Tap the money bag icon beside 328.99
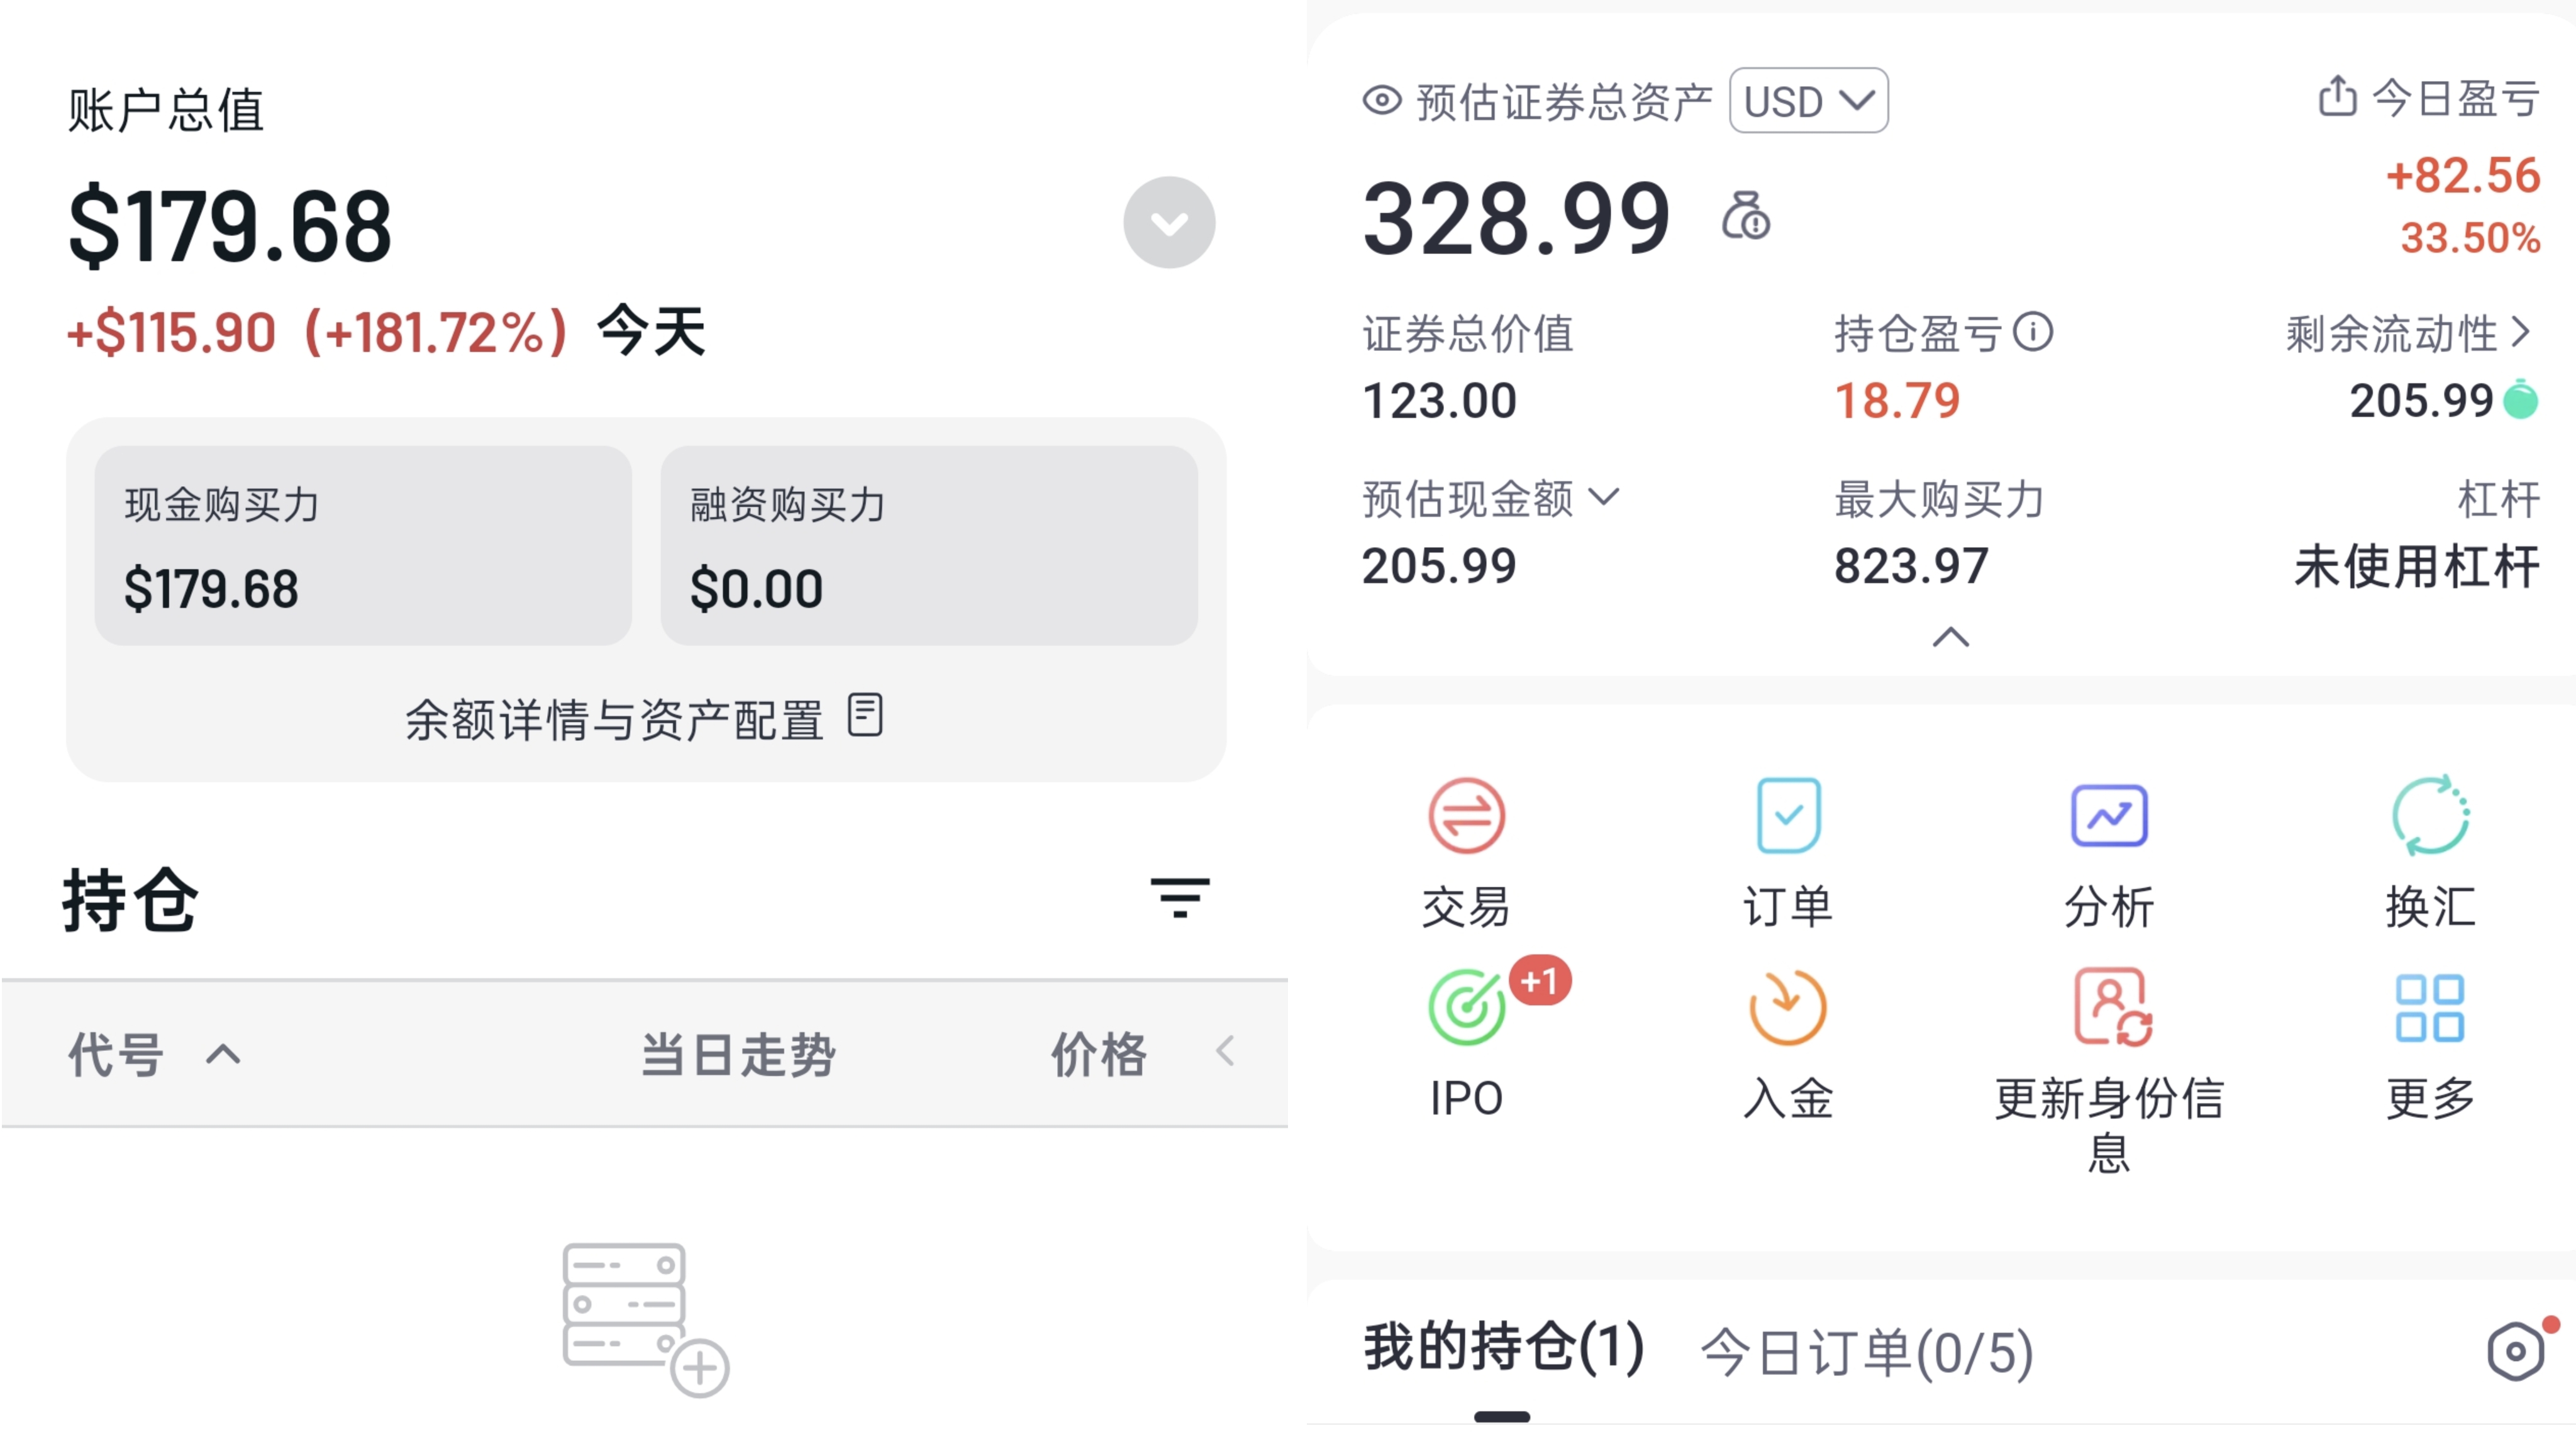 coord(1745,216)
